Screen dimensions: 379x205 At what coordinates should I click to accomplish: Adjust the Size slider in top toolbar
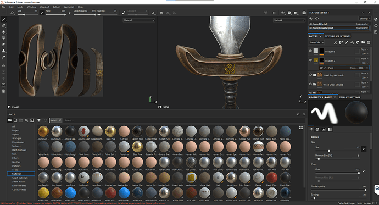(27, 15)
